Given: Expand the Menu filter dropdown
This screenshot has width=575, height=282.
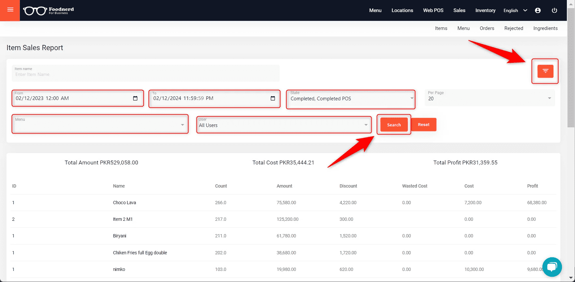Looking at the screenshot, I should point(100,124).
